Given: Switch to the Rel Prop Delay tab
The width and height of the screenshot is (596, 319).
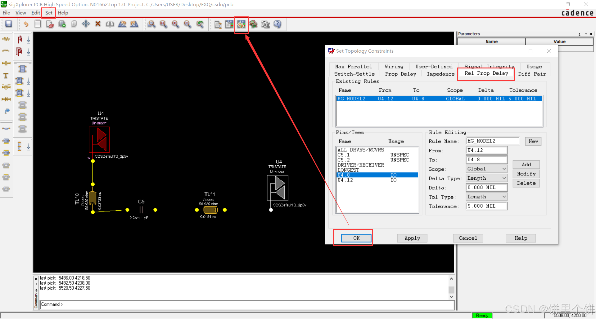Looking at the screenshot, I should 486,73.
